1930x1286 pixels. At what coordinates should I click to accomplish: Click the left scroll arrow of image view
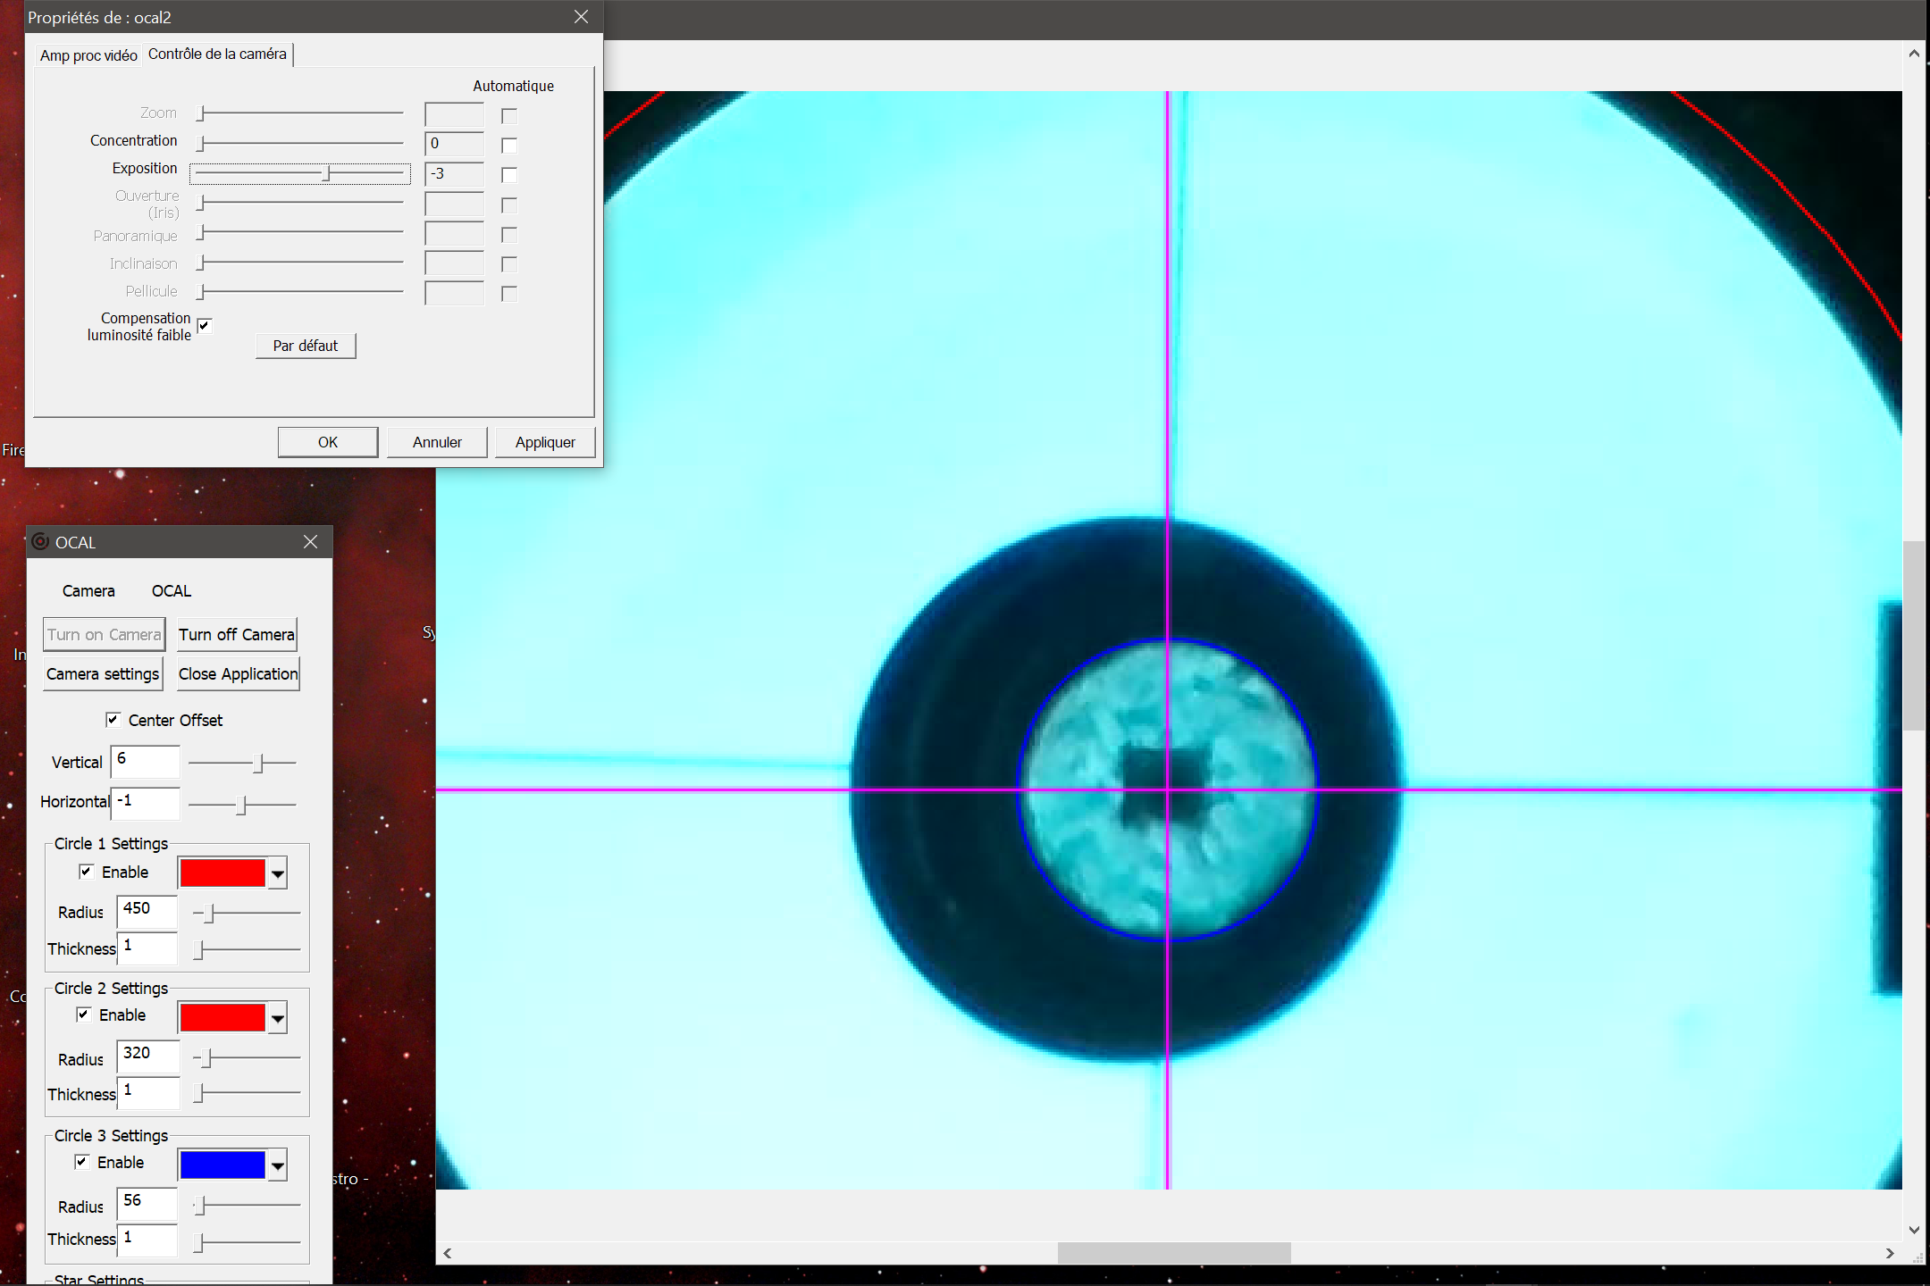pos(448,1253)
